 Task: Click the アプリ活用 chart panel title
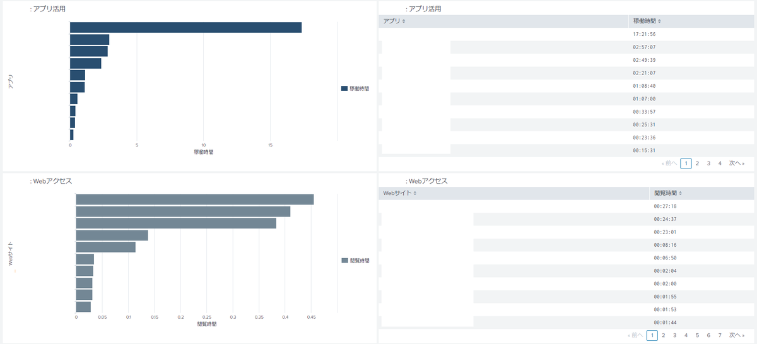pos(47,9)
